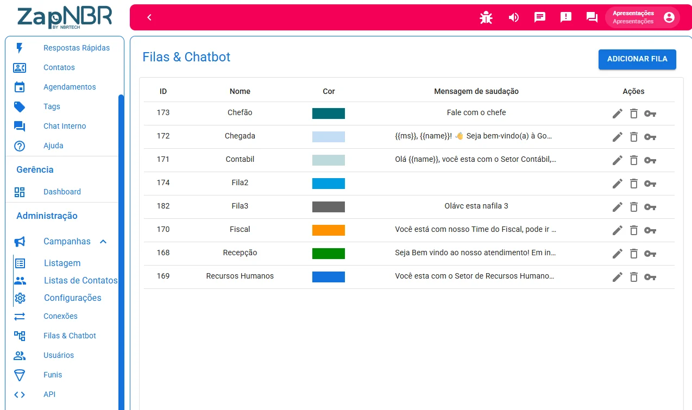Delete the Recepção queue
The width and height of the screenshot is (692, 410).
click(634, 254)
